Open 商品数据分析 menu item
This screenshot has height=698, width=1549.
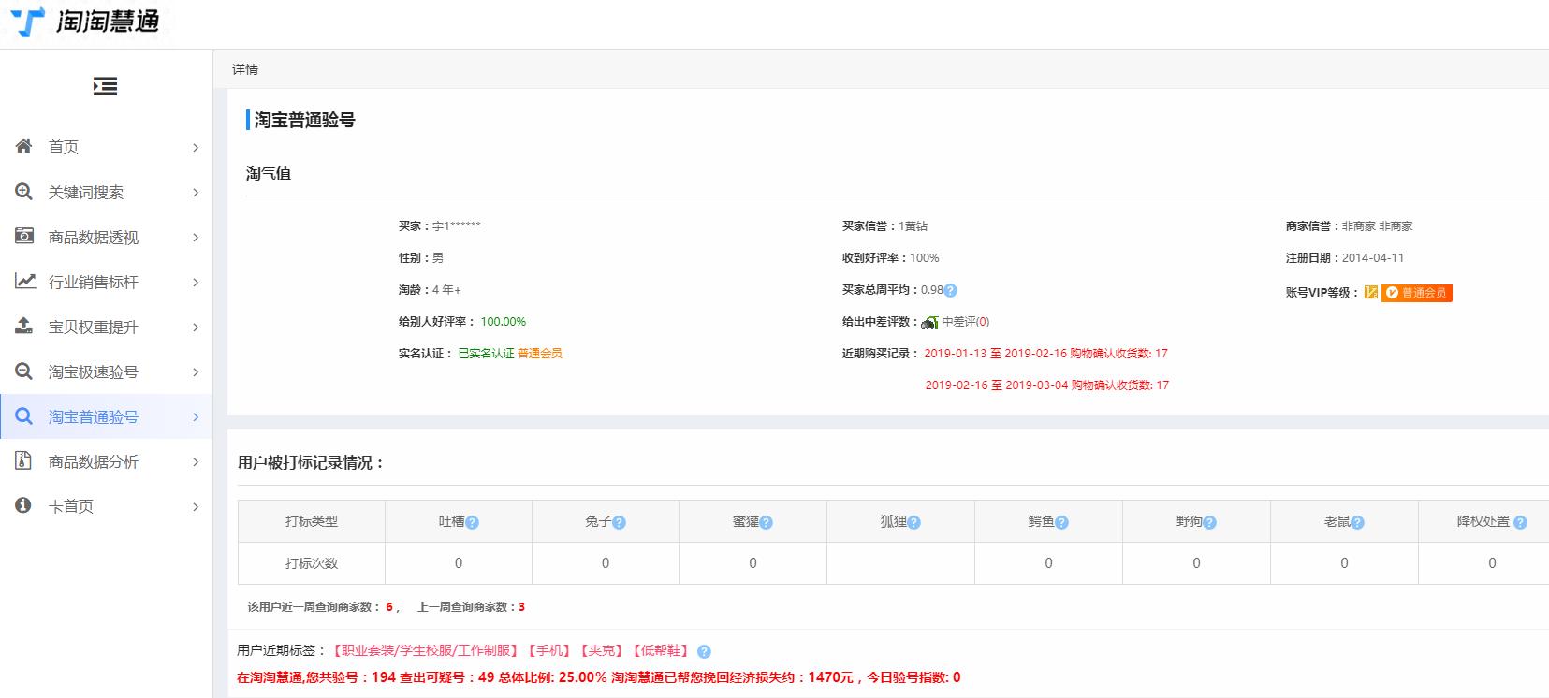(x=94, y=462)
